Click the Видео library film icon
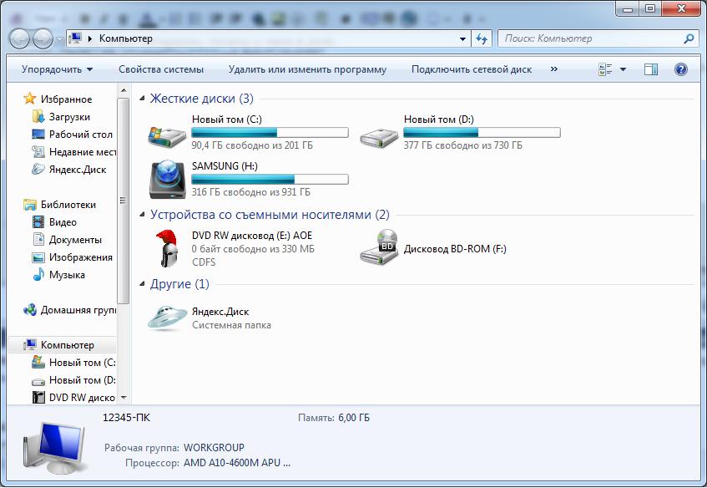 pos(38,221)
